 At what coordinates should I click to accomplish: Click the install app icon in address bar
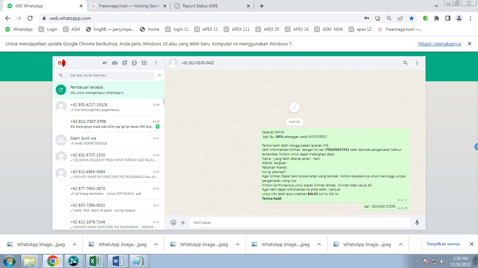click(378, 18)
